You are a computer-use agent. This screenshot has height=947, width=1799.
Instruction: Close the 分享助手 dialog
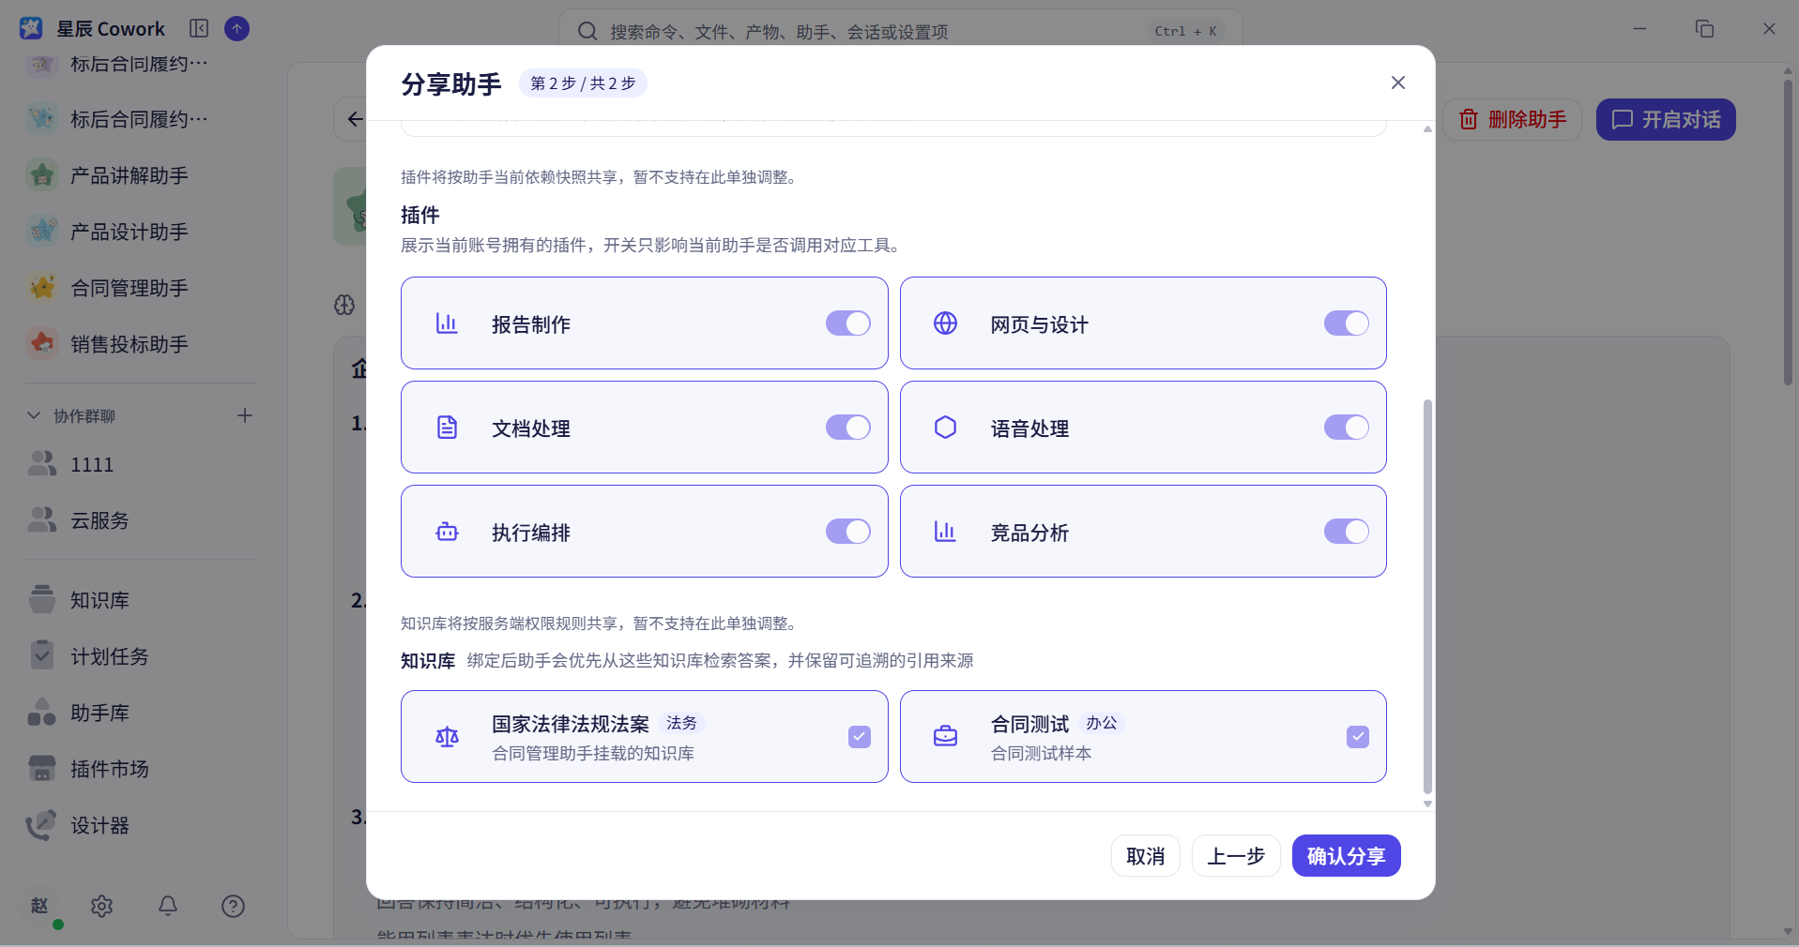[x=1398, y=83]
